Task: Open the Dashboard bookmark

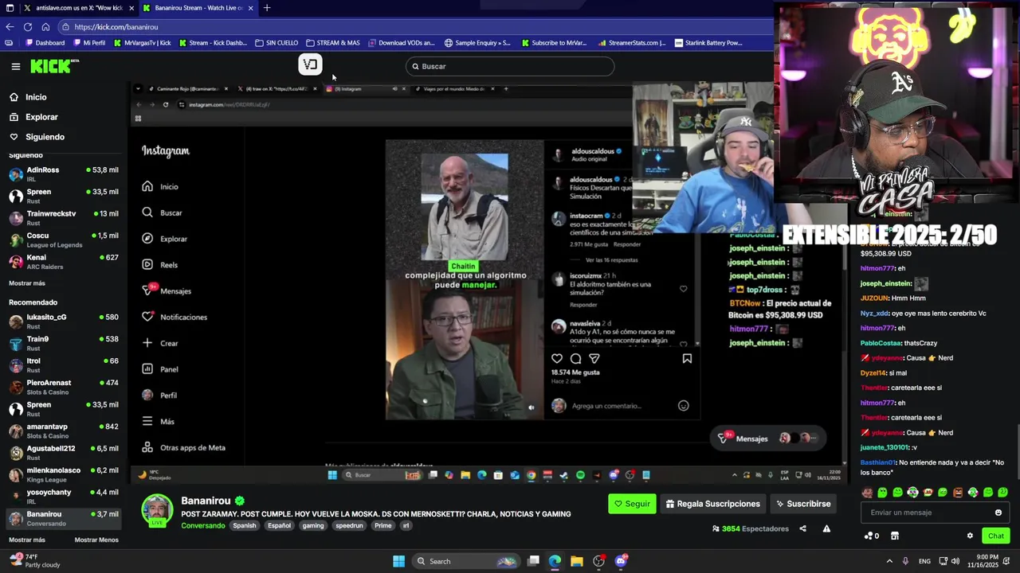Action: [x=45, y=43]
